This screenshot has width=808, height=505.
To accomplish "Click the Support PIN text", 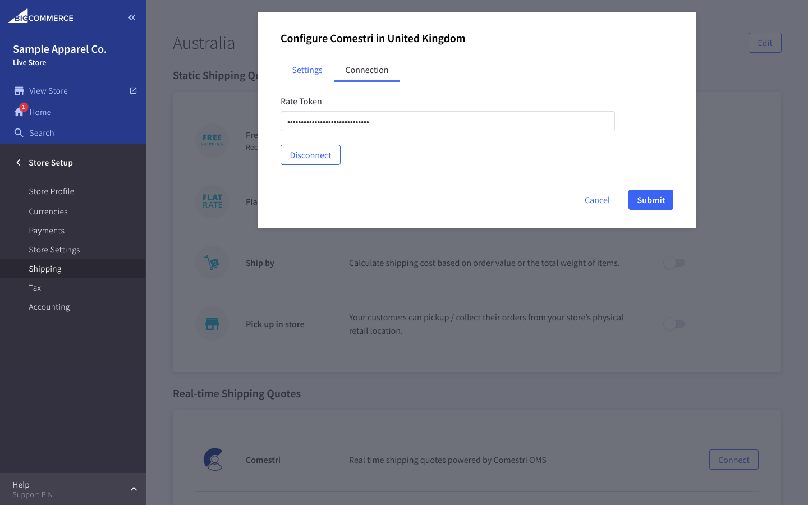I will tap(33, 494).
